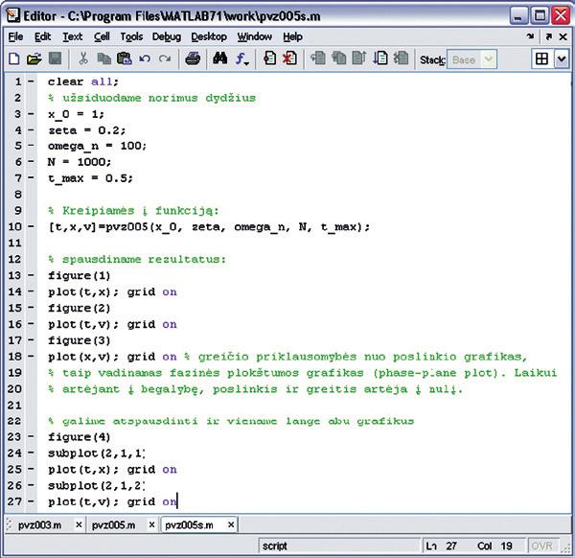Open the Text menu

[72, 36]
